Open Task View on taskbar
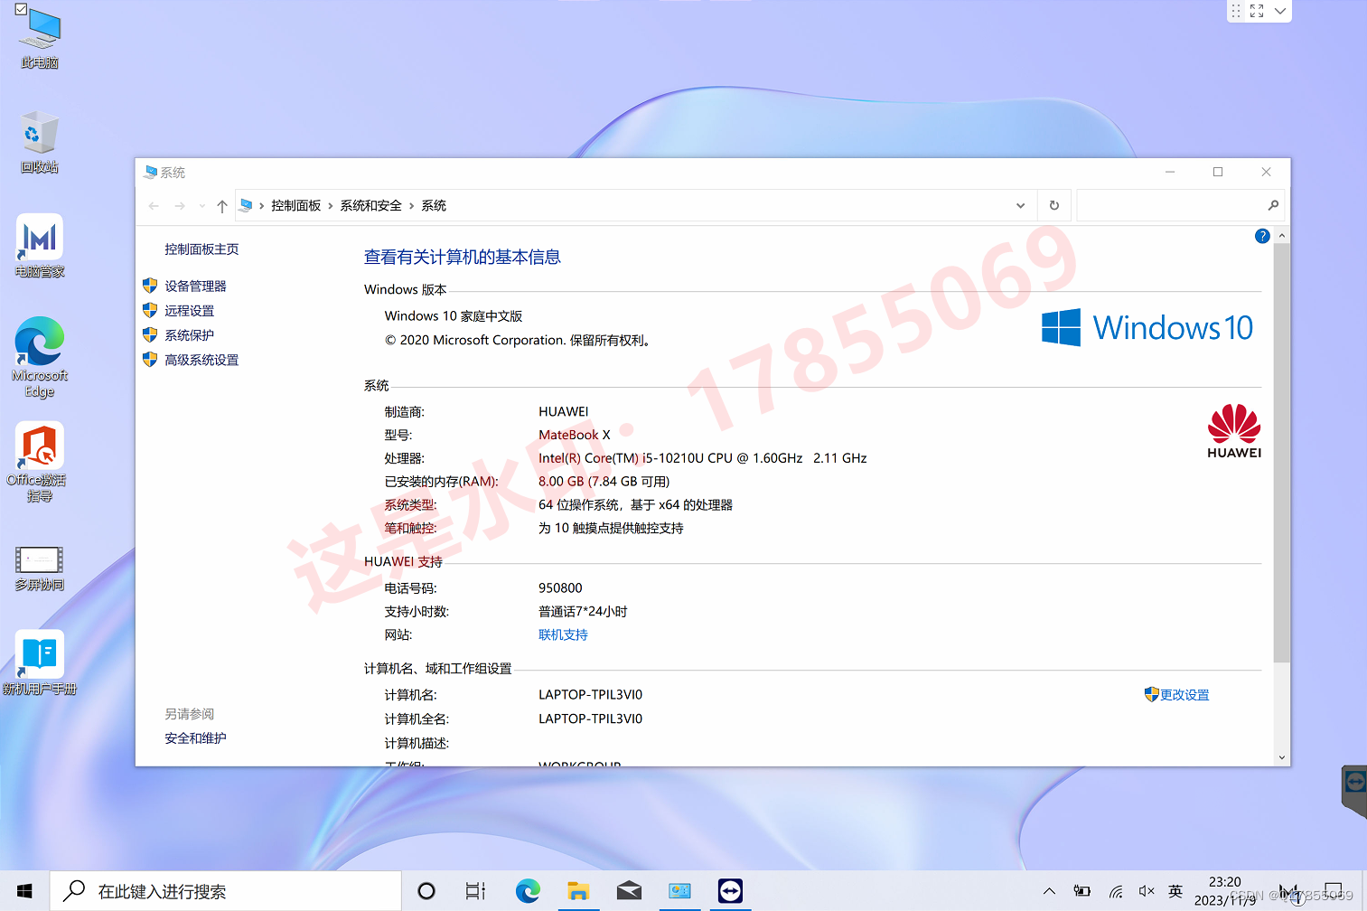1367x911 pixels. pyautogui.click(x=475, y=891)
